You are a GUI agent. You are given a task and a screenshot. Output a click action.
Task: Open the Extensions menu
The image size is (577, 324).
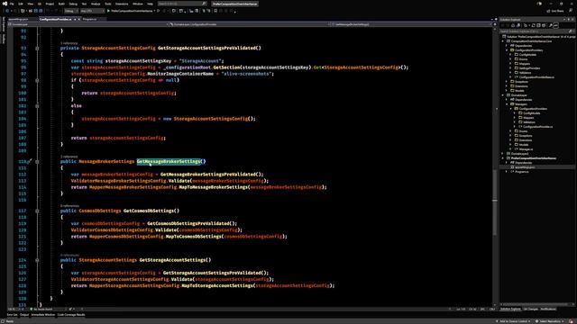(122, 4)
